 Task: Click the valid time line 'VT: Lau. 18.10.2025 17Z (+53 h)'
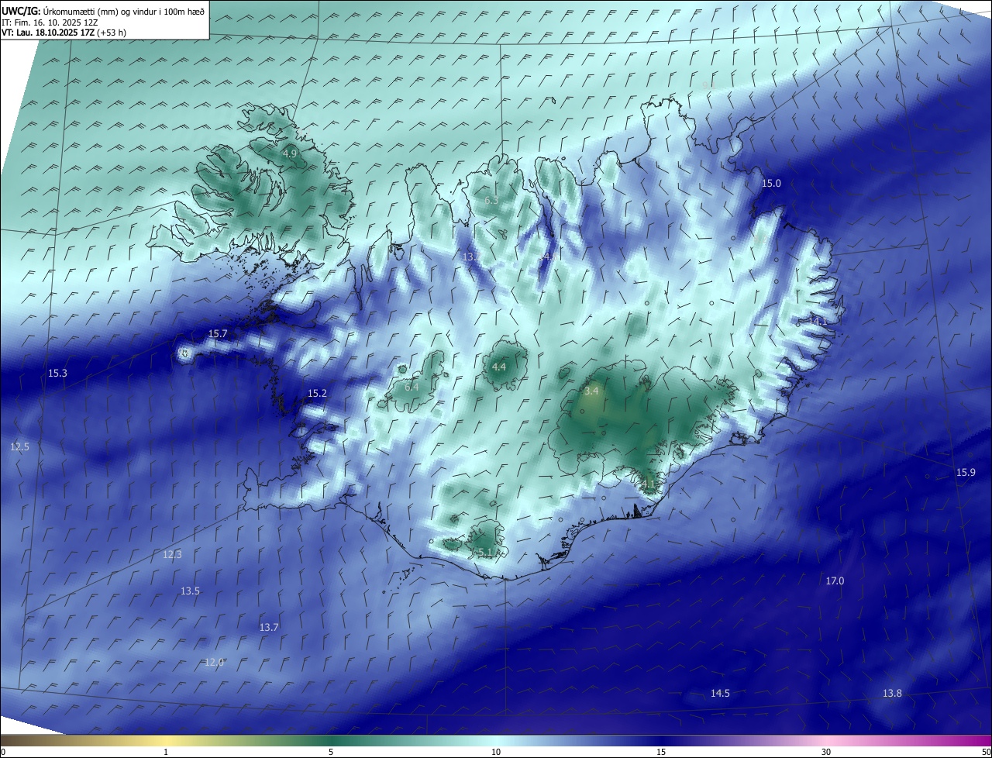coord(64,33)
